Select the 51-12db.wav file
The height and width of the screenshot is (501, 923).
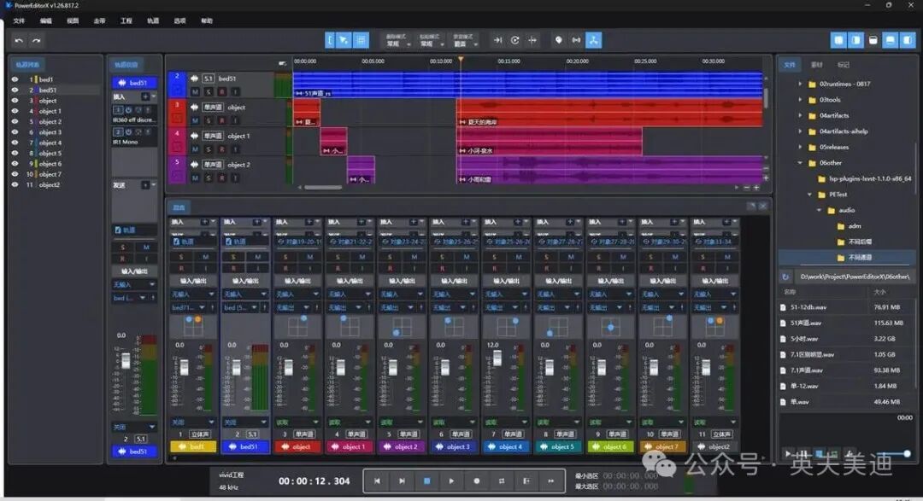point(846,307)
